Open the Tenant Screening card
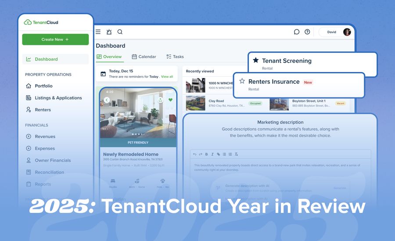The width and height of the screenshot is (395, 241). pos(312,64)
